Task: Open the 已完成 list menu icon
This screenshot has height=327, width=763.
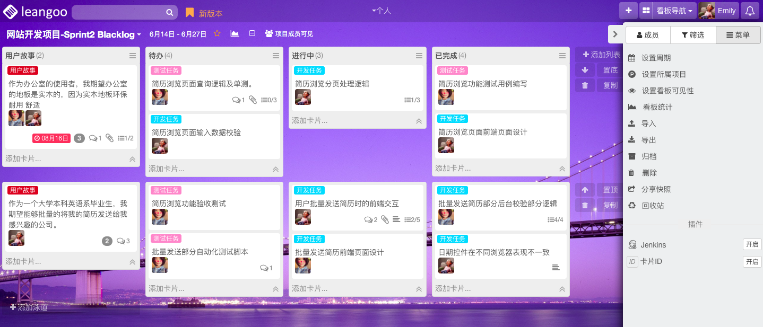Action: (562, 56)
